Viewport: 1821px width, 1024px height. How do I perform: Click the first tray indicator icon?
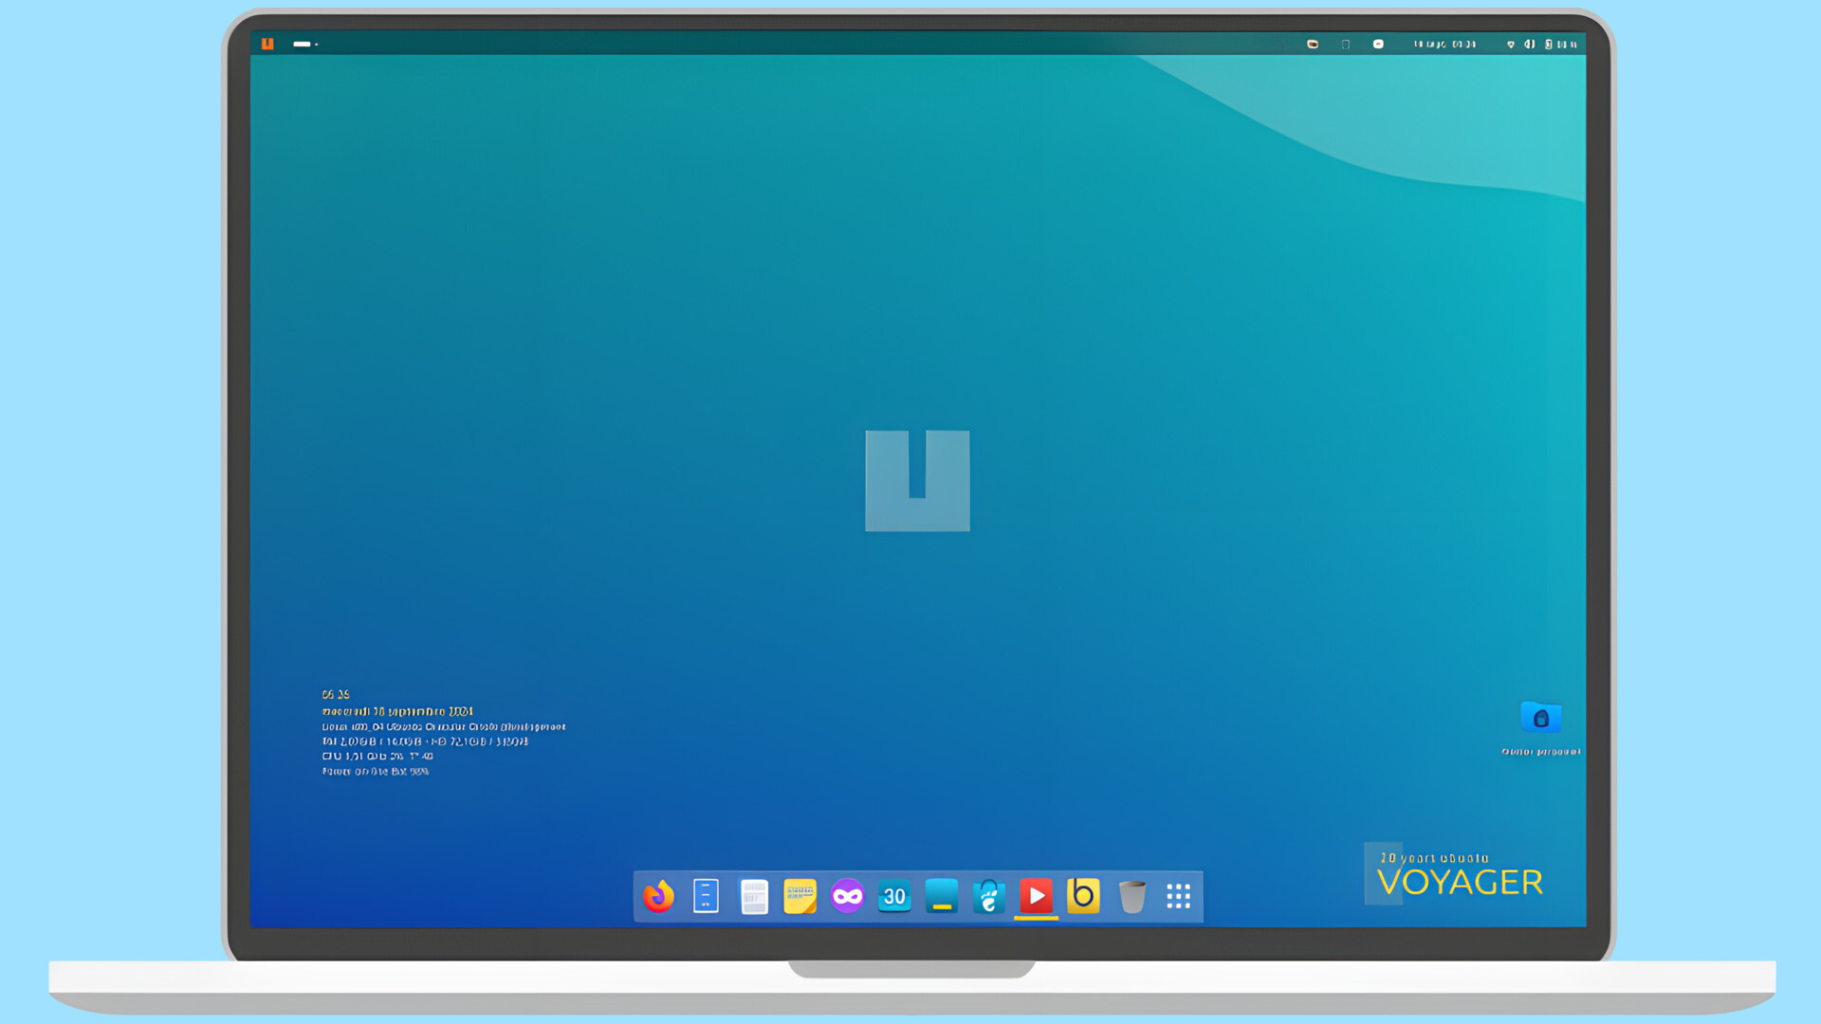1313,44
